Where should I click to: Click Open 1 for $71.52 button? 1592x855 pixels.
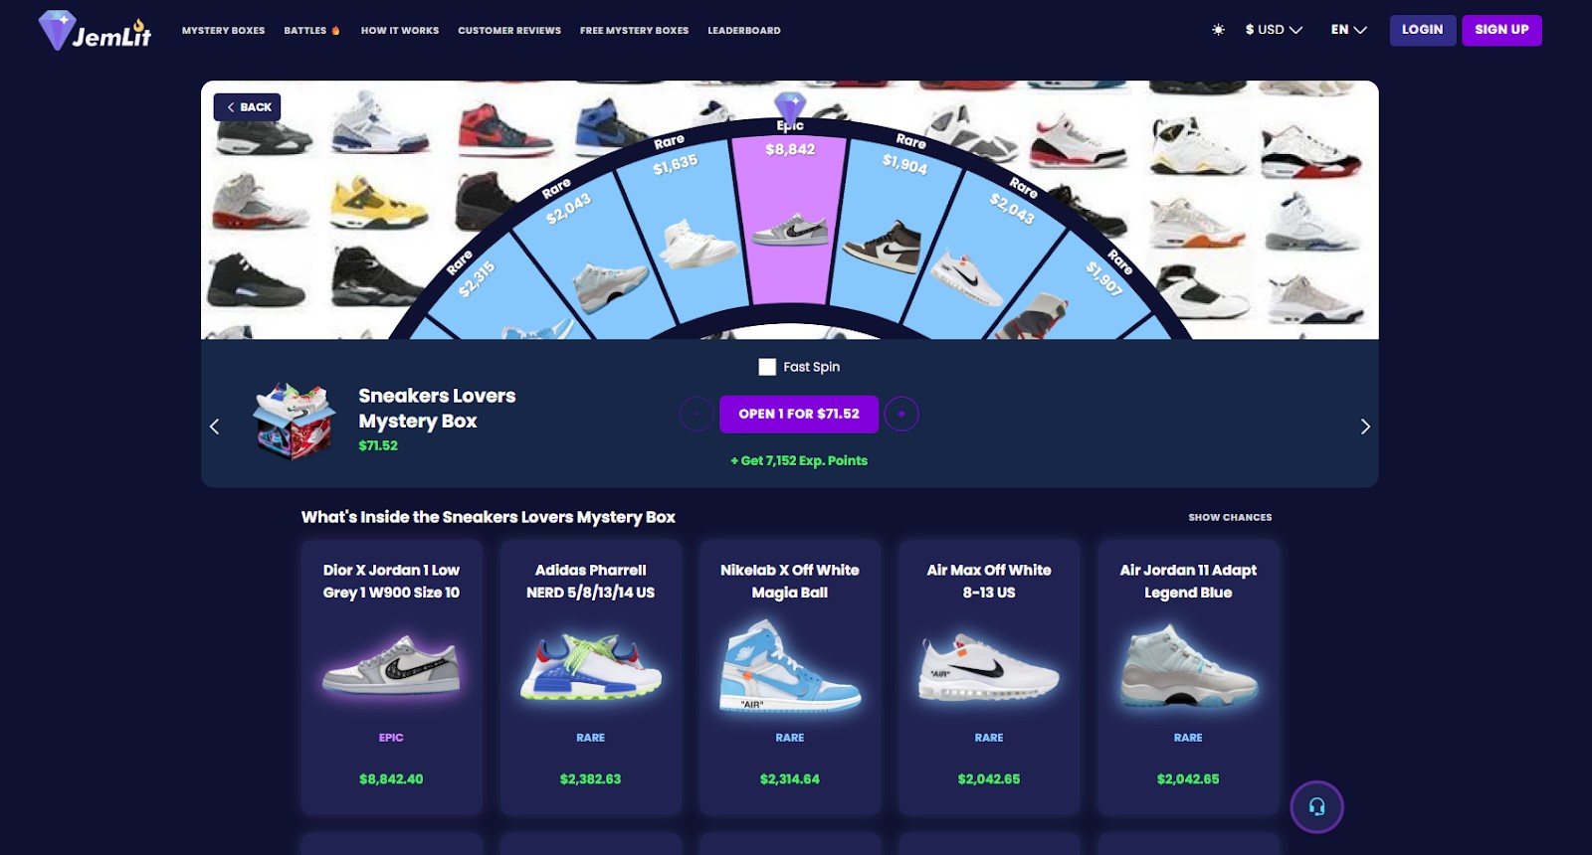point(799,414)
